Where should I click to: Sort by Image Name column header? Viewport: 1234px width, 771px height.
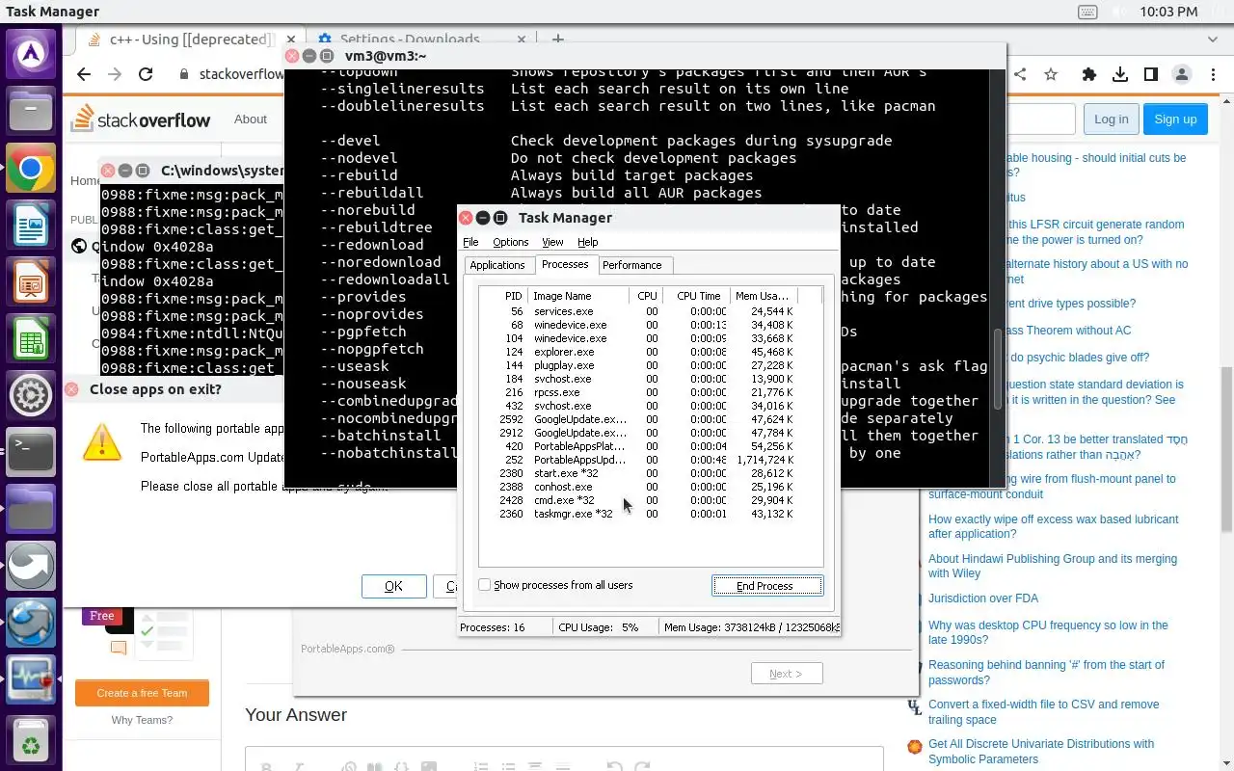(578, 296)
